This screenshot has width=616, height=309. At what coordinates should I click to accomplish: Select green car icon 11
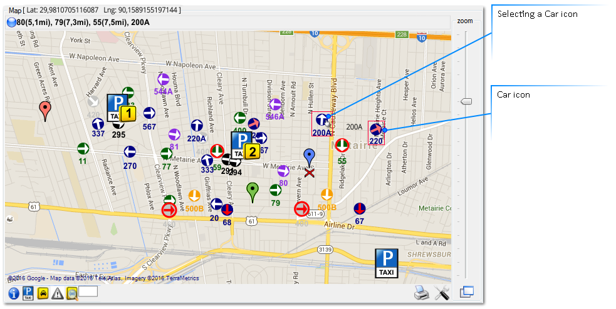83,149
